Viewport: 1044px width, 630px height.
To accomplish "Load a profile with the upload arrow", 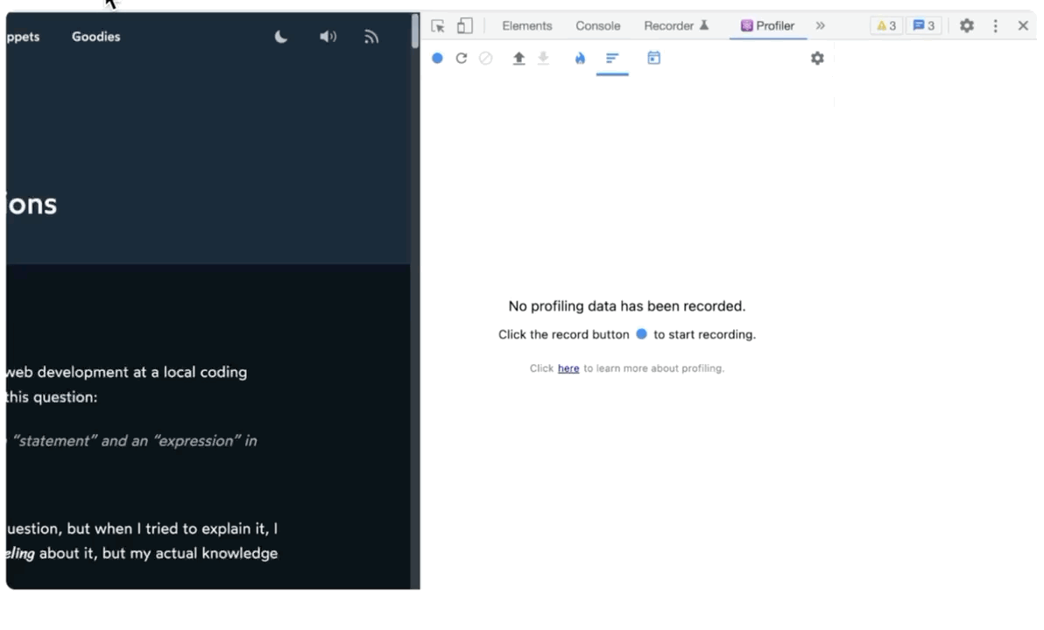I will coord(518,59).
